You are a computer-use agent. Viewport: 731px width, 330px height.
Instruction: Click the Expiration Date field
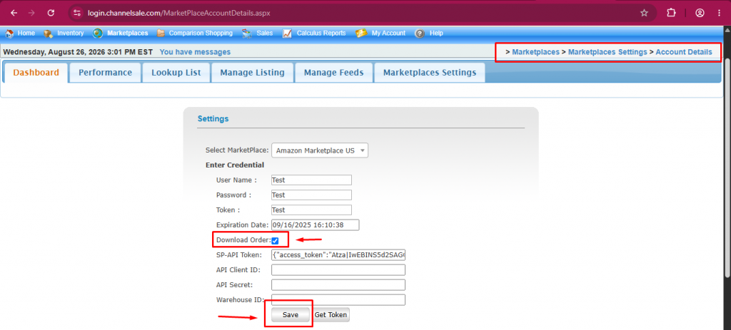315,225
